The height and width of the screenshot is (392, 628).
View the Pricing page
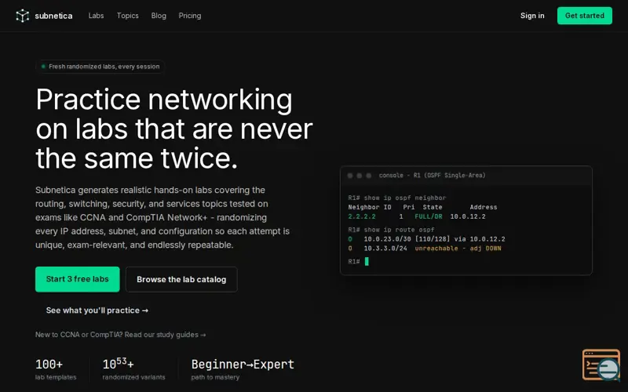pos(190,16)
